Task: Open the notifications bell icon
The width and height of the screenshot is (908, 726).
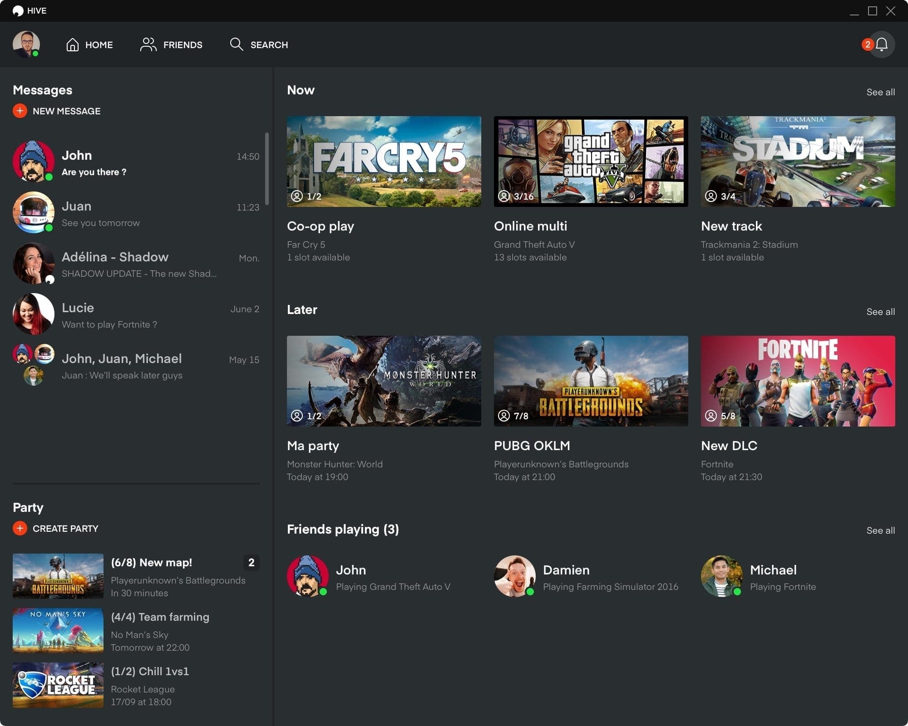Action: (x=882, y=44)
